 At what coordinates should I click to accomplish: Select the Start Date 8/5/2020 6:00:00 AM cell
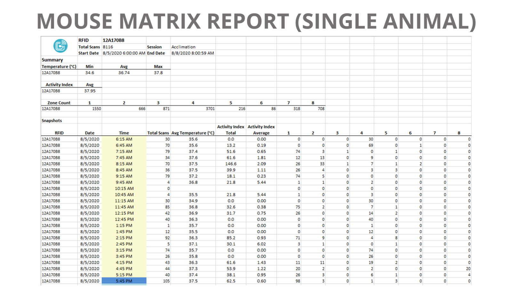click(124, 53)
